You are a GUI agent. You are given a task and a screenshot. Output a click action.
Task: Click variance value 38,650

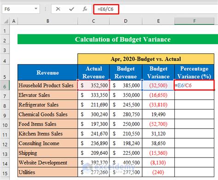coord(158,143)
